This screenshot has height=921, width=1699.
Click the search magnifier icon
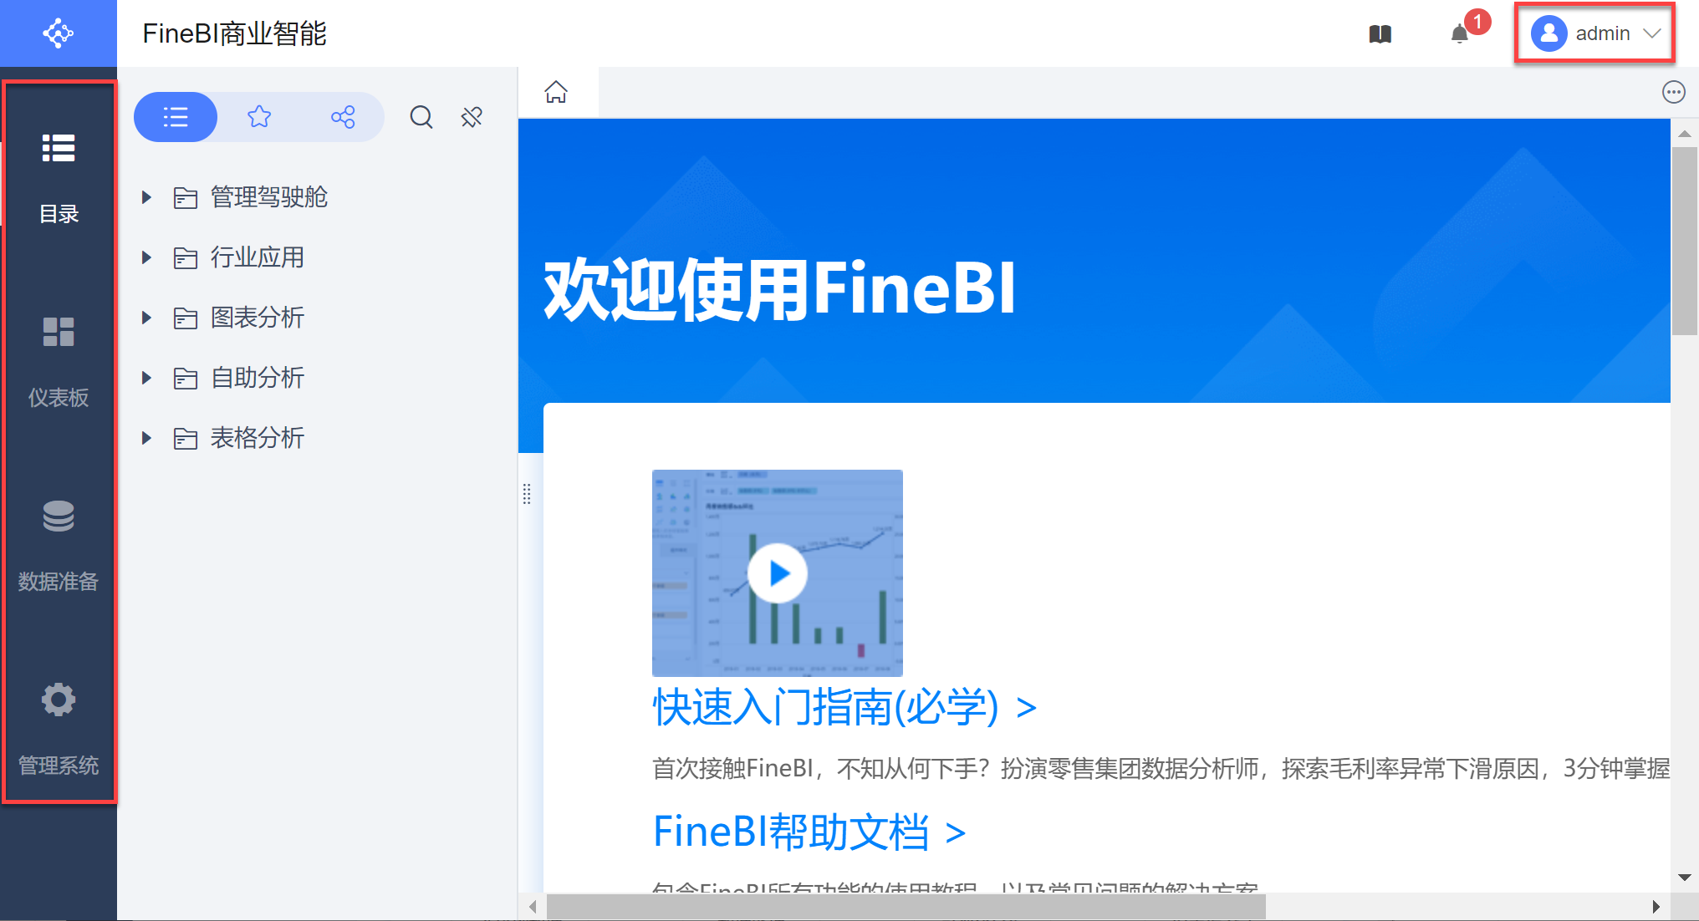(x=421, y=117)
